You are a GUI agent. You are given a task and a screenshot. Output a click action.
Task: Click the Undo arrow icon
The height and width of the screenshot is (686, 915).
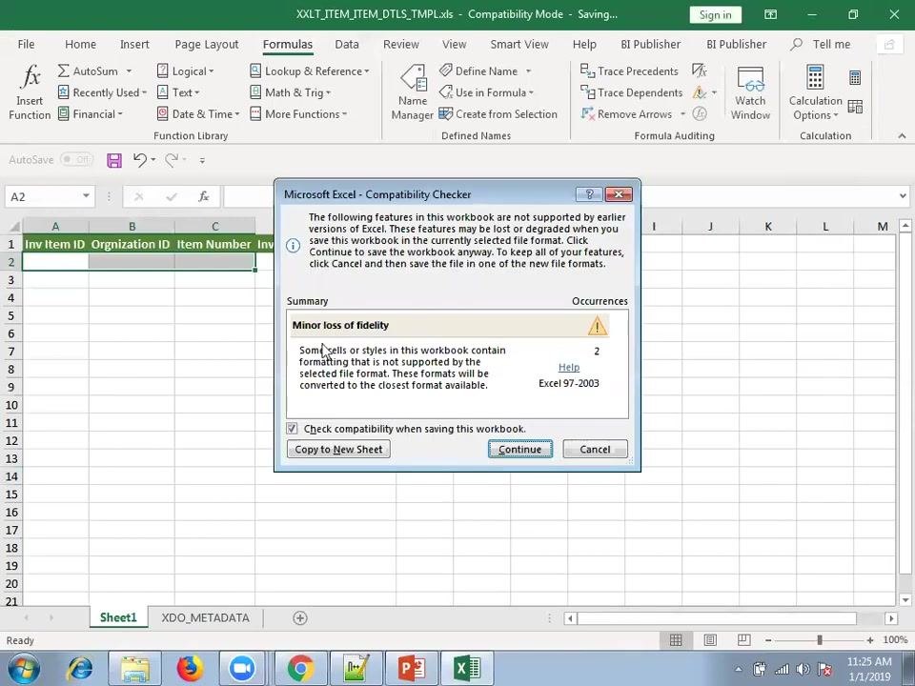(139, 159)
